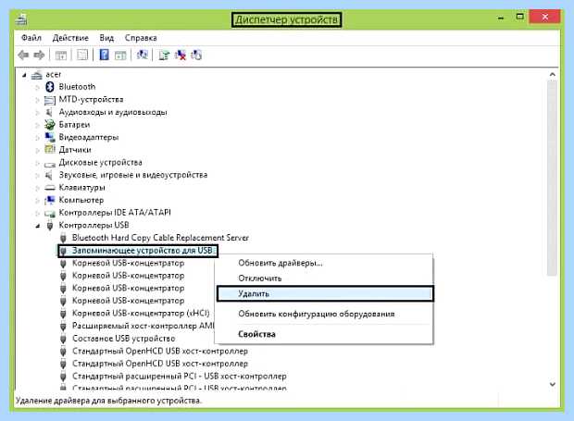
Task: Choose Удалить in context menu
Action: point(325,293)
